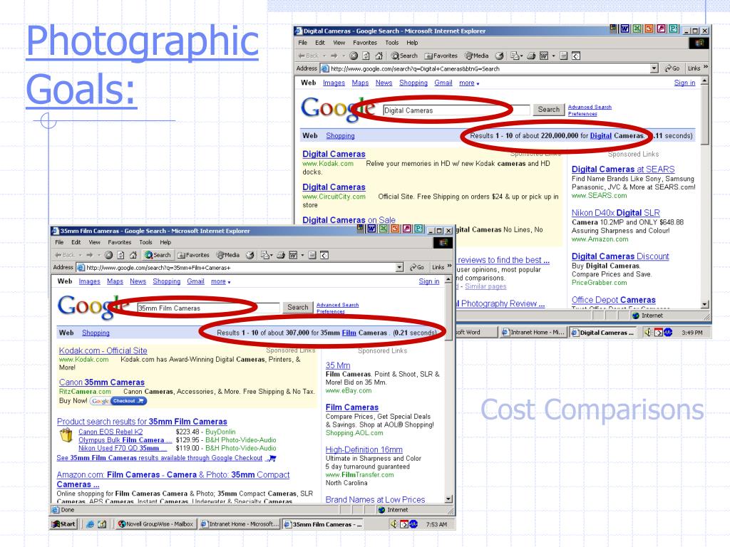Click the Mail icon in Digital Cameras window

coord(515,56)
